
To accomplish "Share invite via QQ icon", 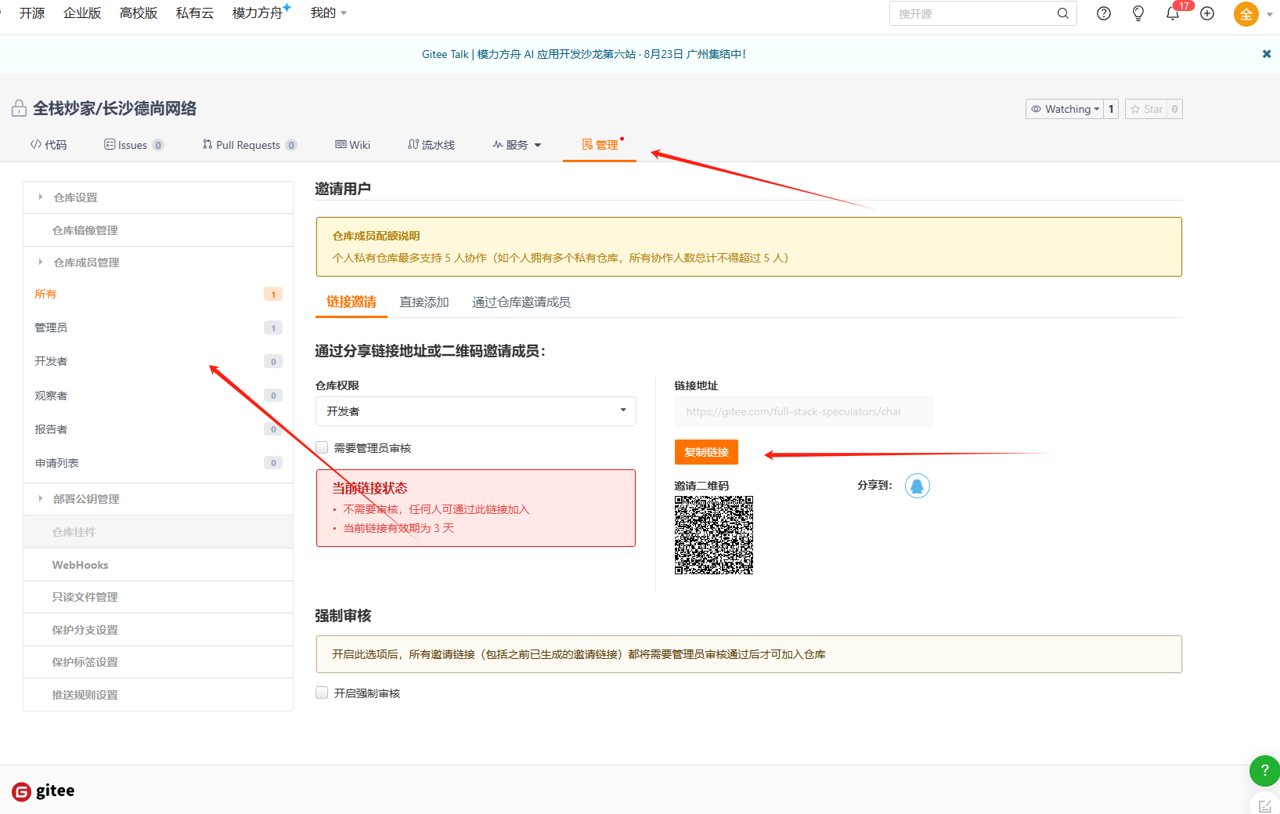I will tap(917, 486).
